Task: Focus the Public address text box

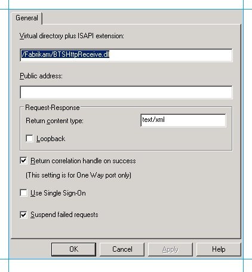Action: (126, 92)
